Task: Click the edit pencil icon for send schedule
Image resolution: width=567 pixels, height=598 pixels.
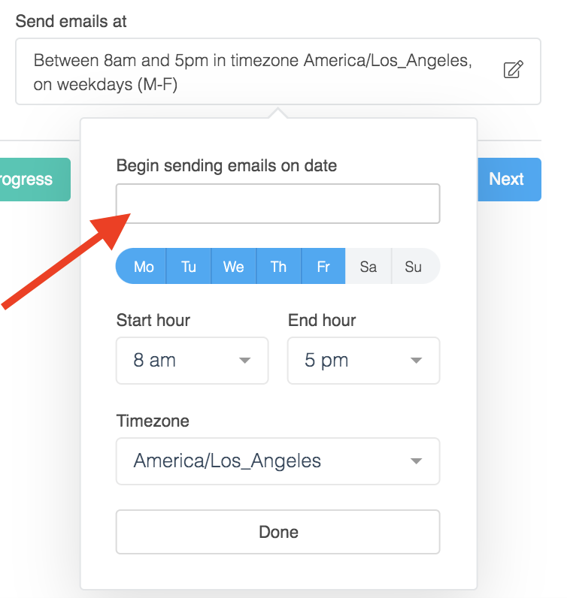Action: [x=513, y=71]
